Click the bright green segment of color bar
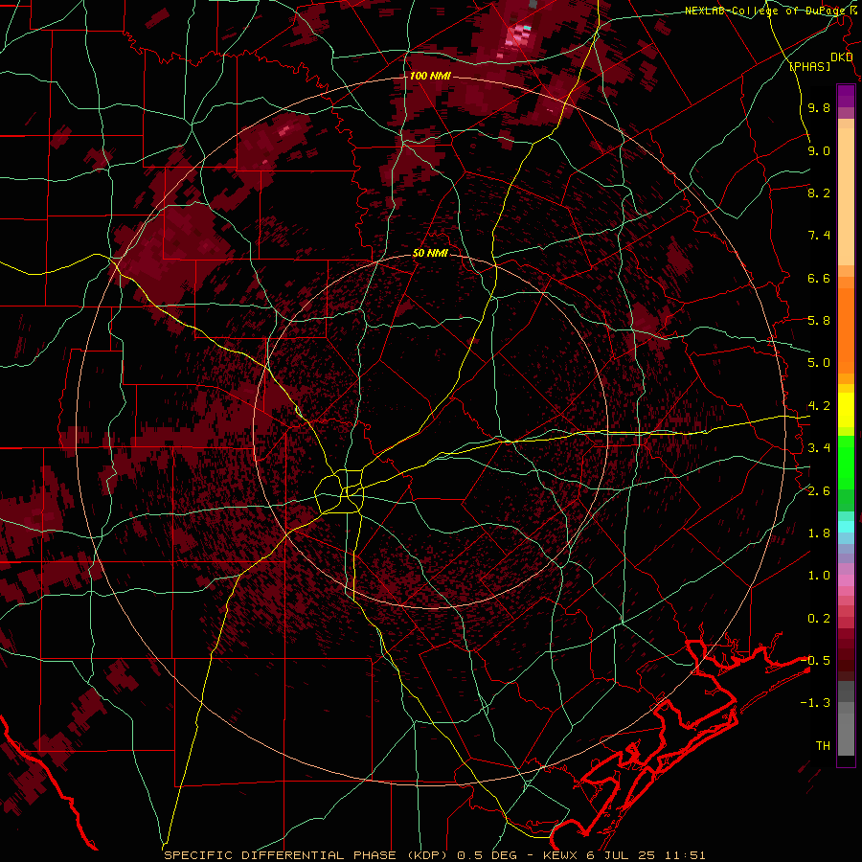 846,462
